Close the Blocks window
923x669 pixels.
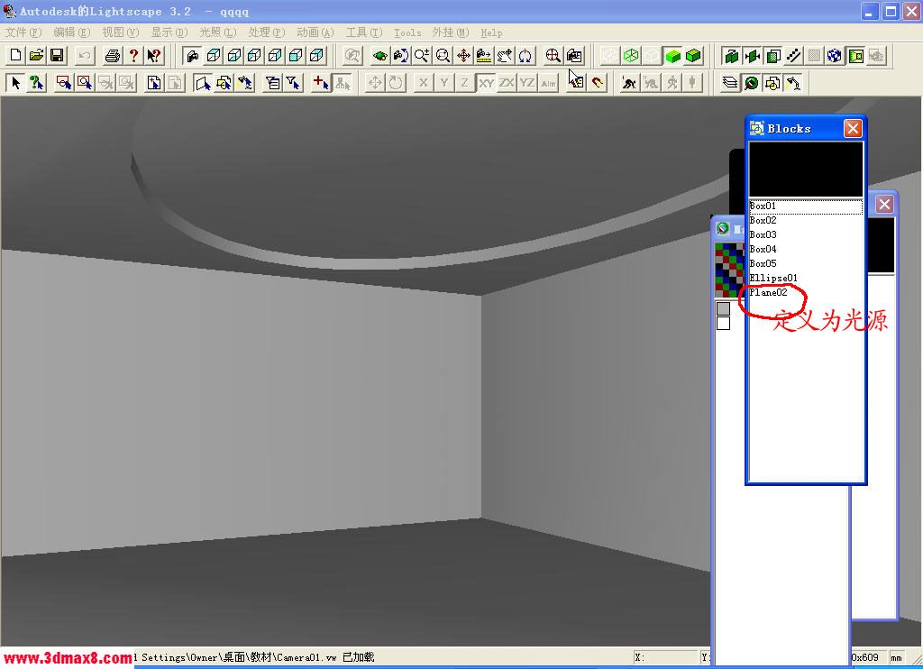853,128
